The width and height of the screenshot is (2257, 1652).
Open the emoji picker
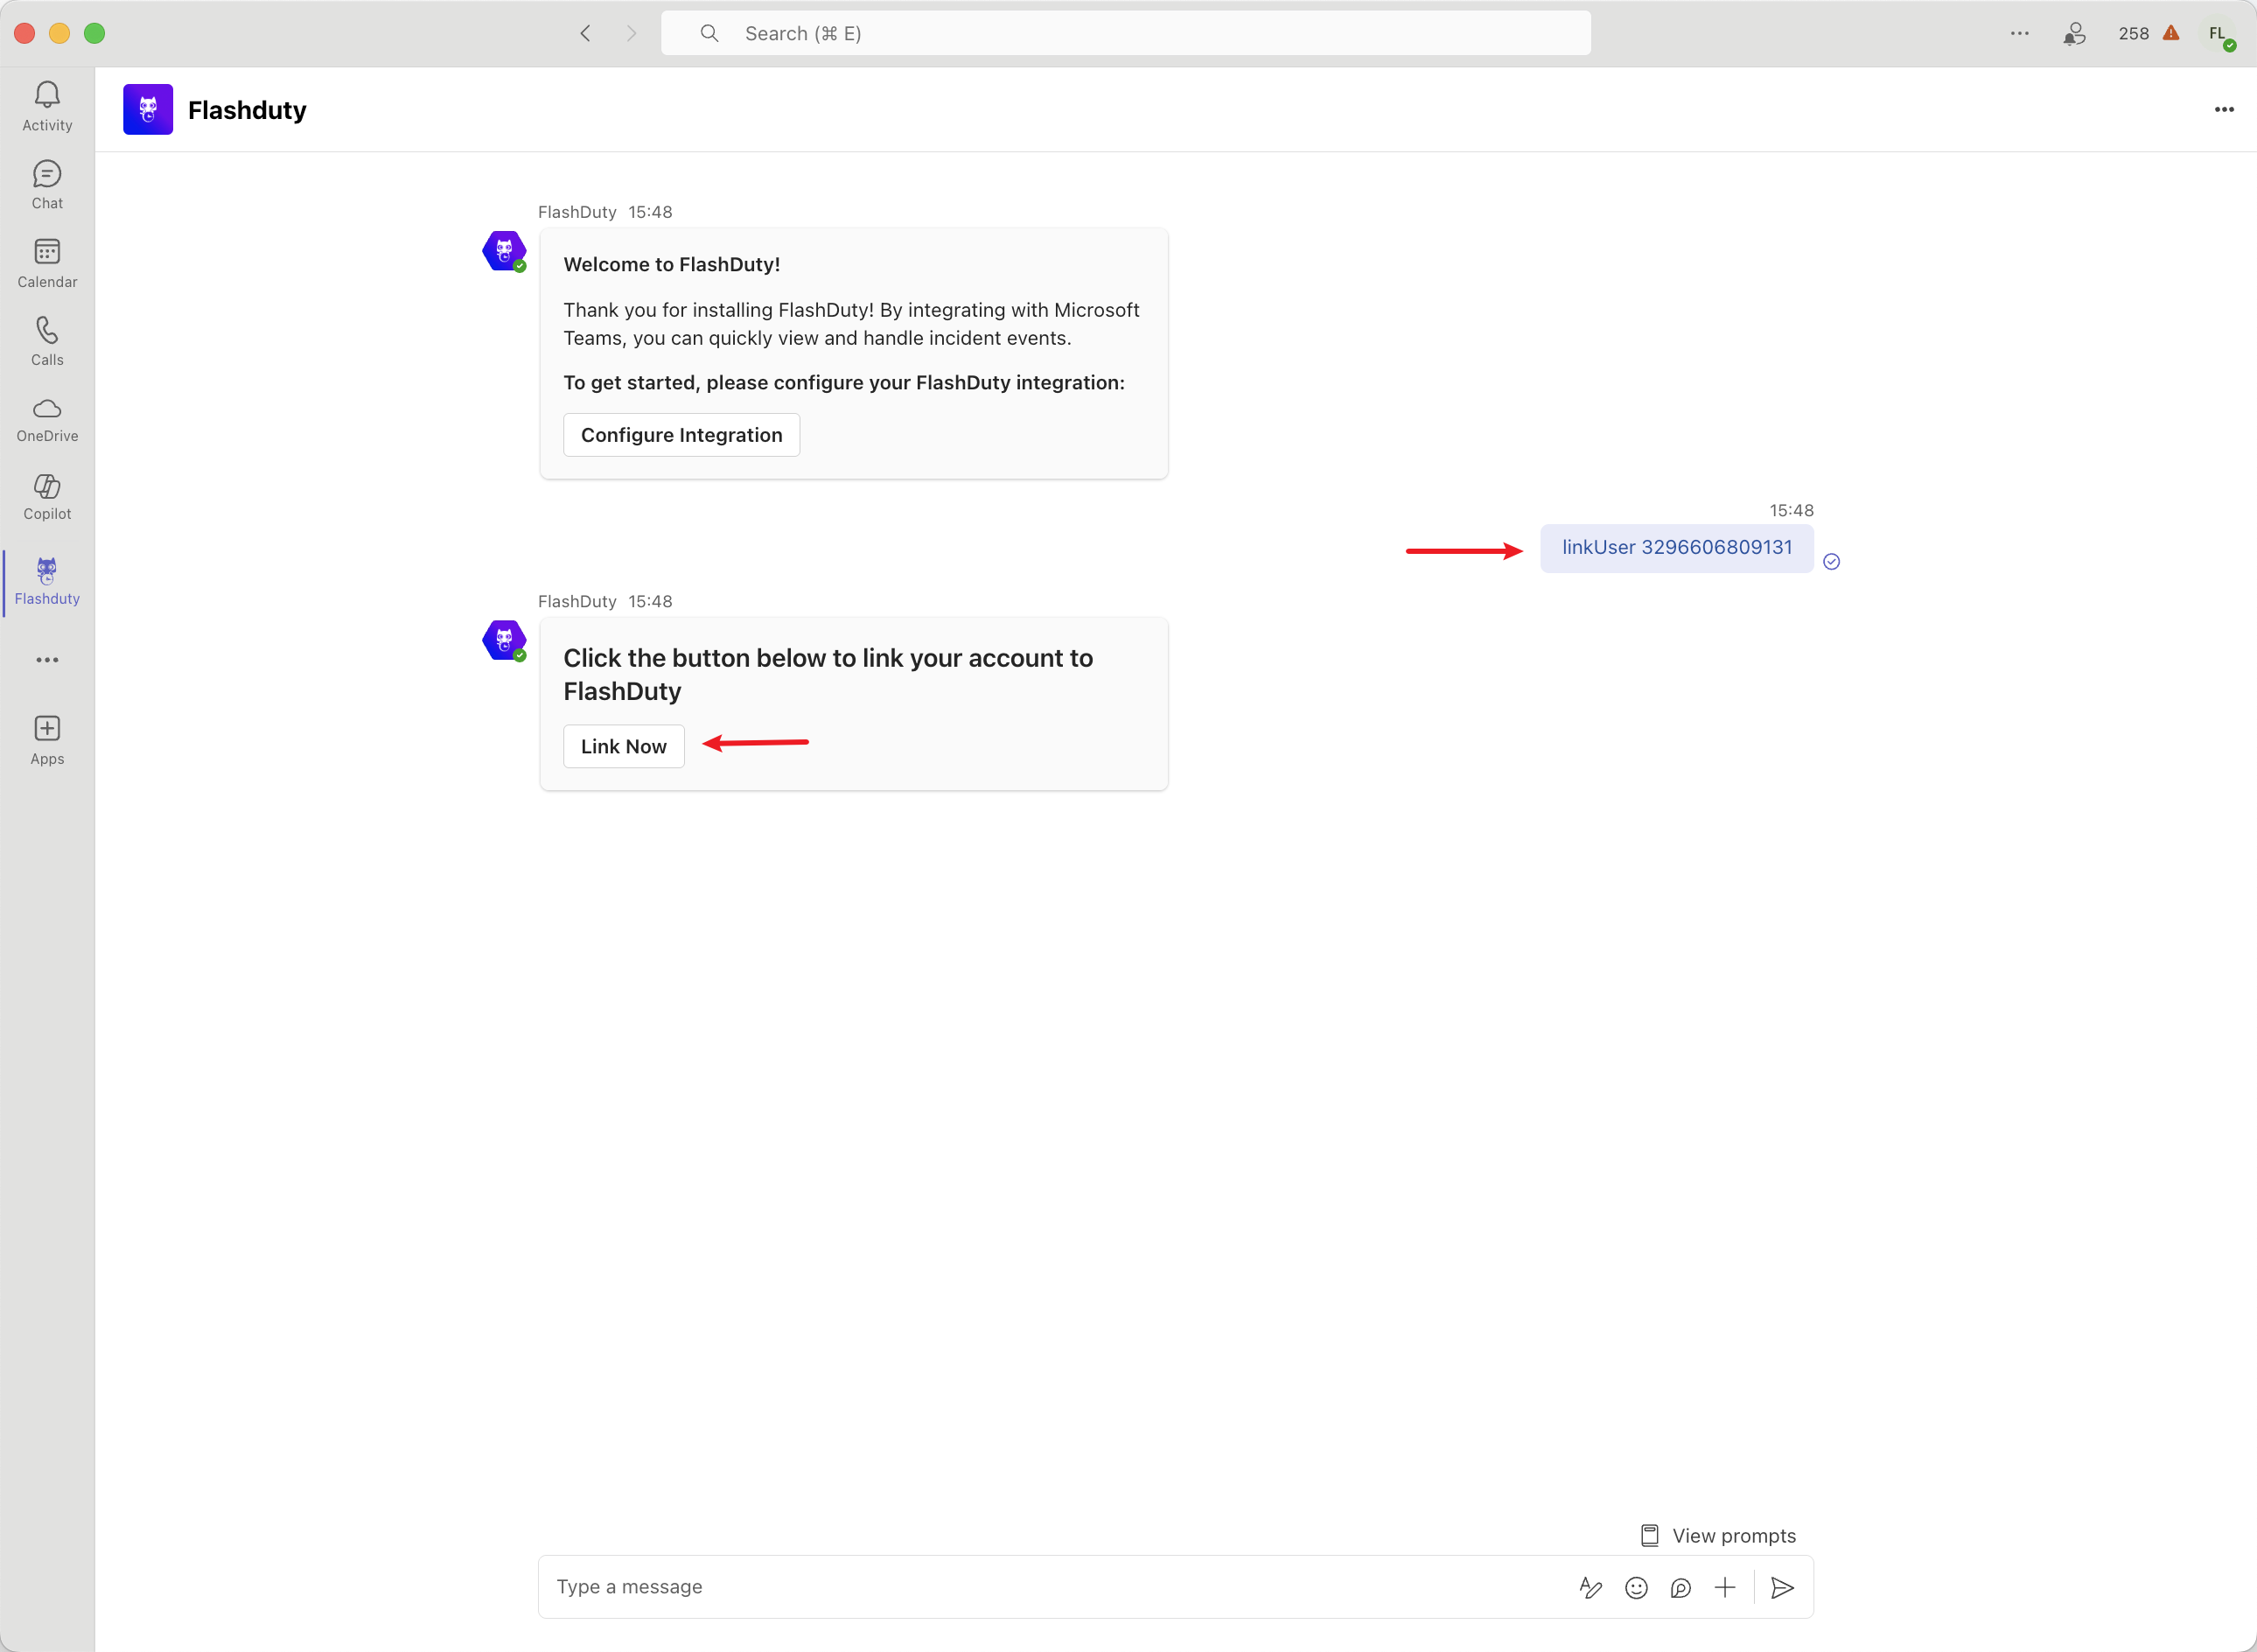click(x=1635, y=1587)
